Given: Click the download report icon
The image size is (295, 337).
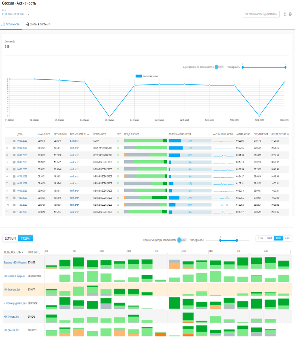Looking at the screenshot, I should (285, 14).
